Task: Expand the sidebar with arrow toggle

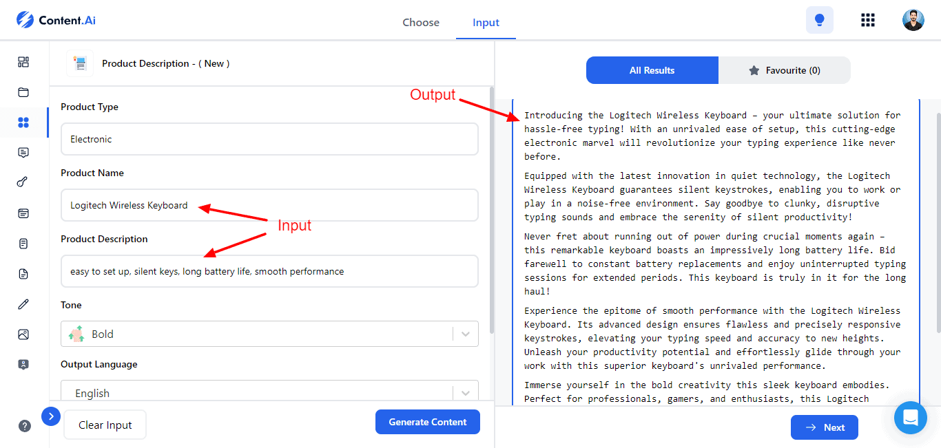Action: (51, 416)
